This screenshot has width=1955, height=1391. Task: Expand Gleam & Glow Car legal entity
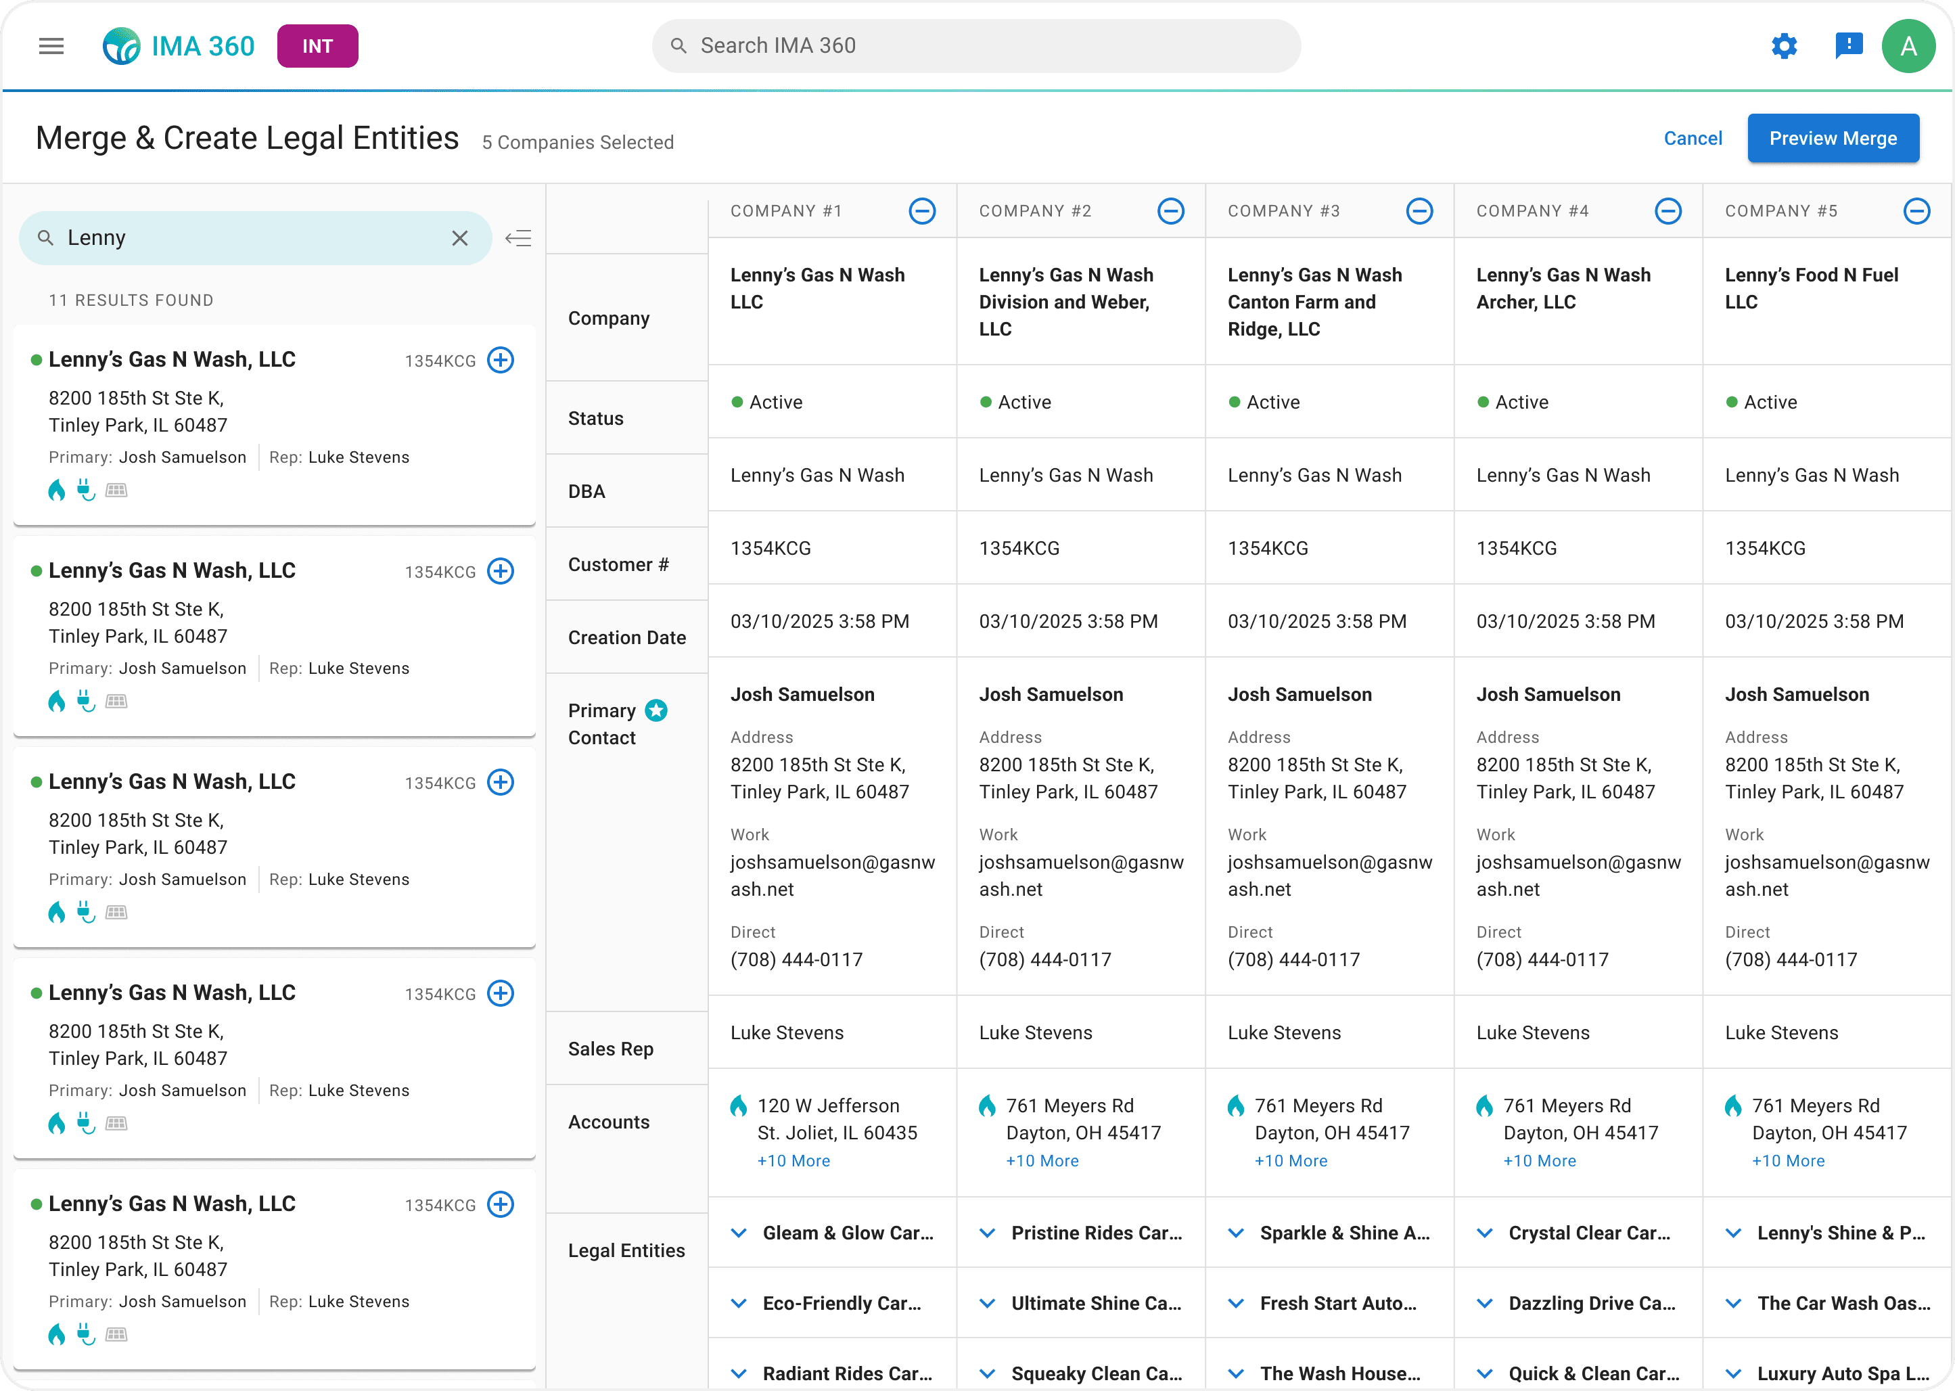point(738,1233)
